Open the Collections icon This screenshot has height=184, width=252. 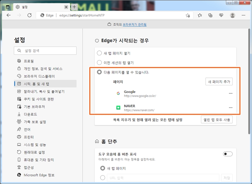click(x=210, y=15)
